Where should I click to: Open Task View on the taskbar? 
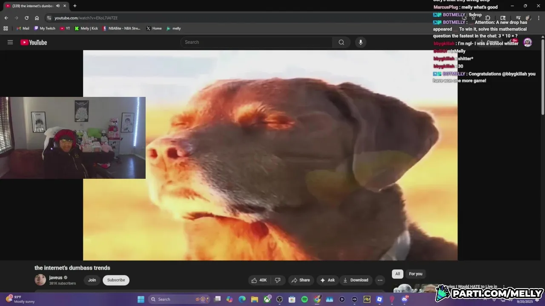(218, 299)
